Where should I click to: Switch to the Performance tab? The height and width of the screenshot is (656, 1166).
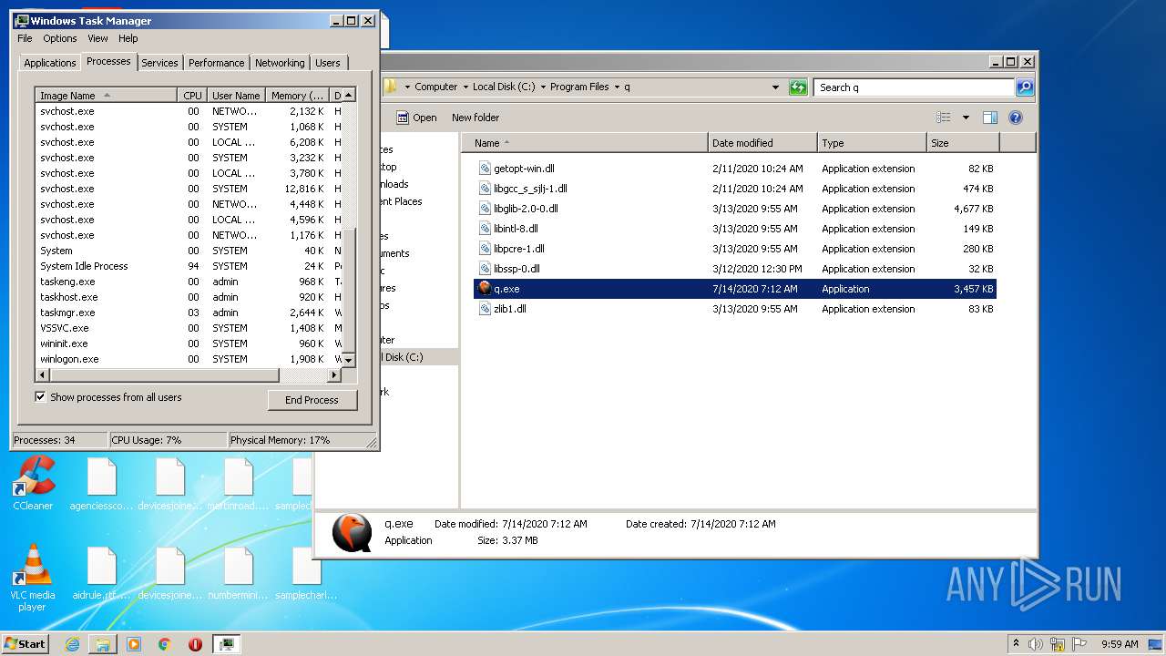point(216,63)
